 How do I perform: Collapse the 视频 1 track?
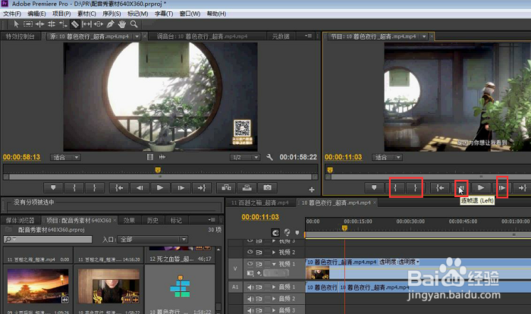coord(274,264)
